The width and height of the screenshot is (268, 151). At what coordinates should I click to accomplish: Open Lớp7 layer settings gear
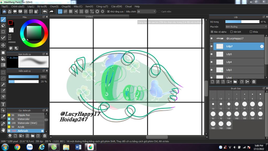click(262, 46)
